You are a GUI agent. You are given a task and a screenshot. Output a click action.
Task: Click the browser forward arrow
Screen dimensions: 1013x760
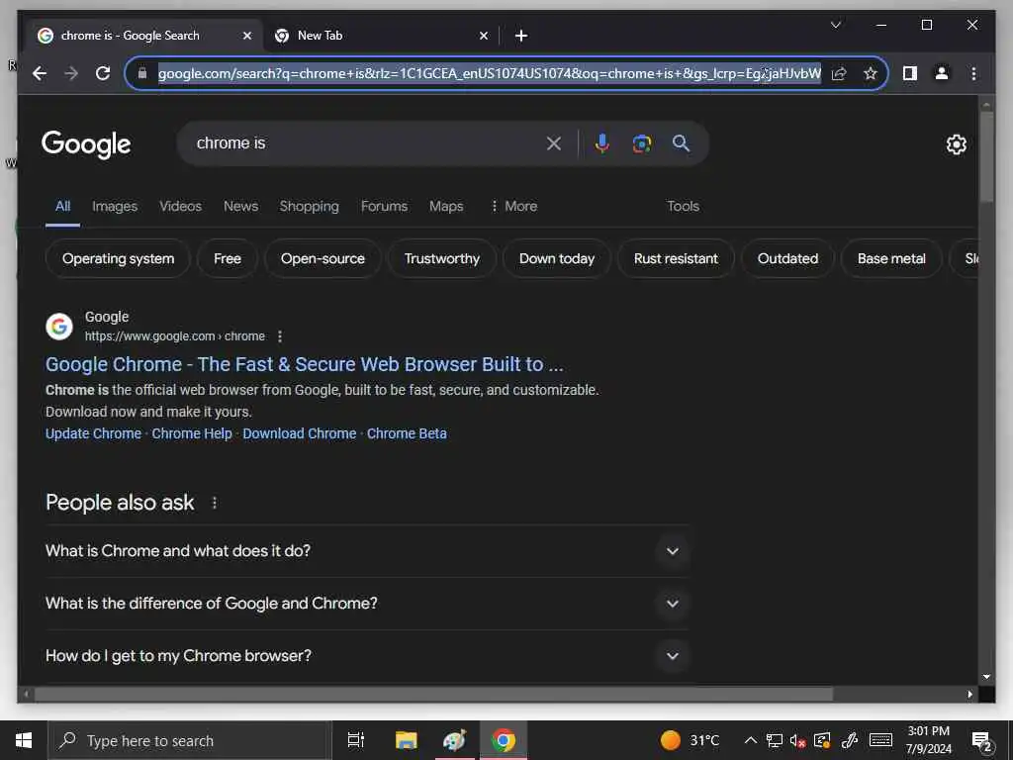coord(71,73)
